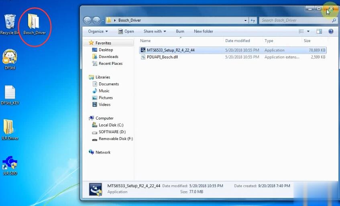Open the Recycle Bin desktop icon
The width and height of the screenshot is (340, 206).
click(10, 24)
